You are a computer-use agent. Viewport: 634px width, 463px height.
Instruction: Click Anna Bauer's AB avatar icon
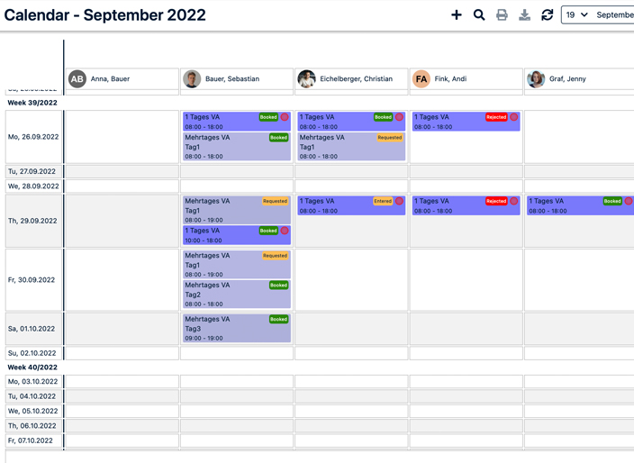(77, 79)
